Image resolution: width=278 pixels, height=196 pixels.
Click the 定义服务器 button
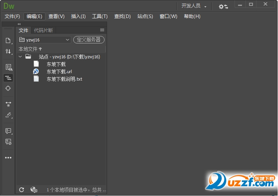[89, 40]
